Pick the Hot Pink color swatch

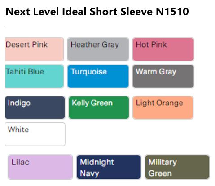[x=163, y=49]
